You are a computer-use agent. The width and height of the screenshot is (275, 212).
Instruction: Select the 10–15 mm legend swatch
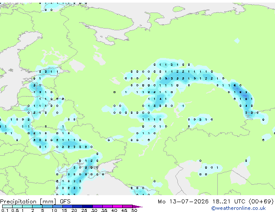[x=58, y=206]
